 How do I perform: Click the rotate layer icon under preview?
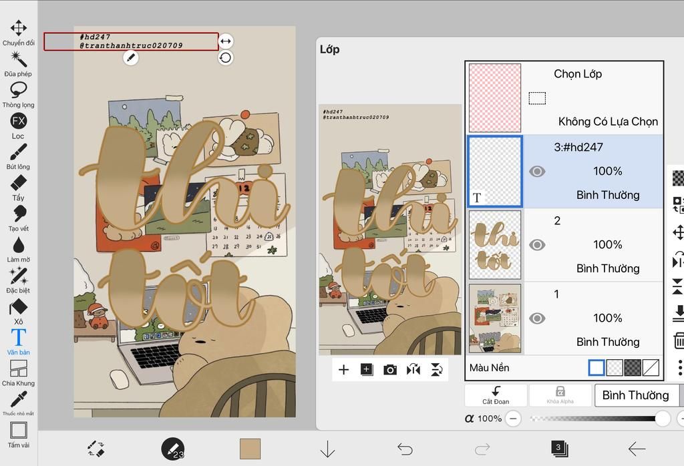coord(436,370)
